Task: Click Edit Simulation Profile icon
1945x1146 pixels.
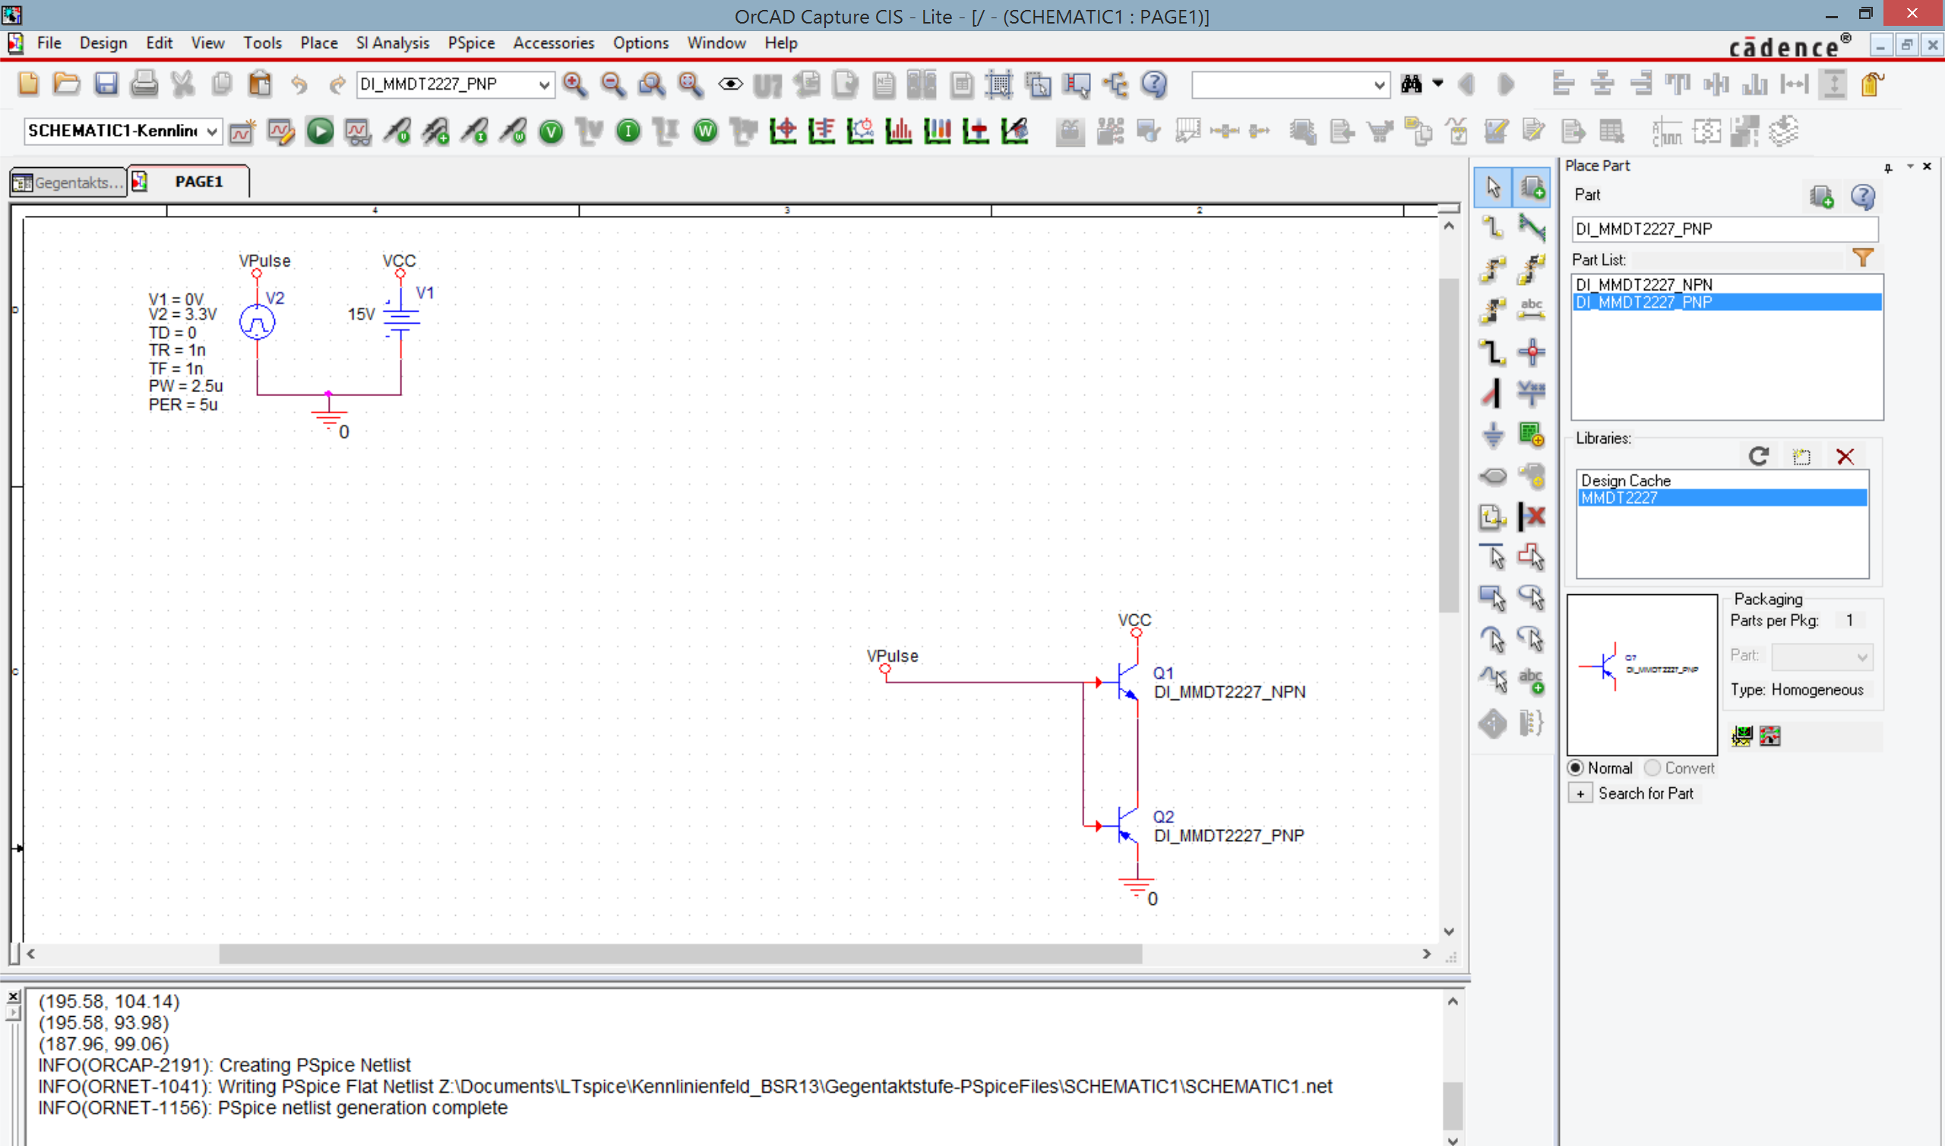Action: pyautogui.click(x=281, y=132)
